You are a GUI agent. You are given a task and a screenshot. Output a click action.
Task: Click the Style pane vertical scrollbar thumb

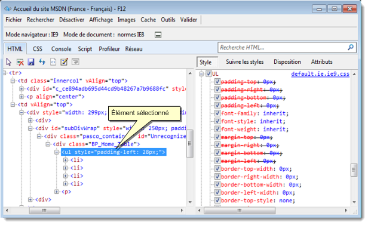[x=354, y=169]
